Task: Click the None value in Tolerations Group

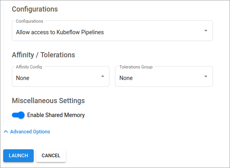Action: tap(126, 78)
